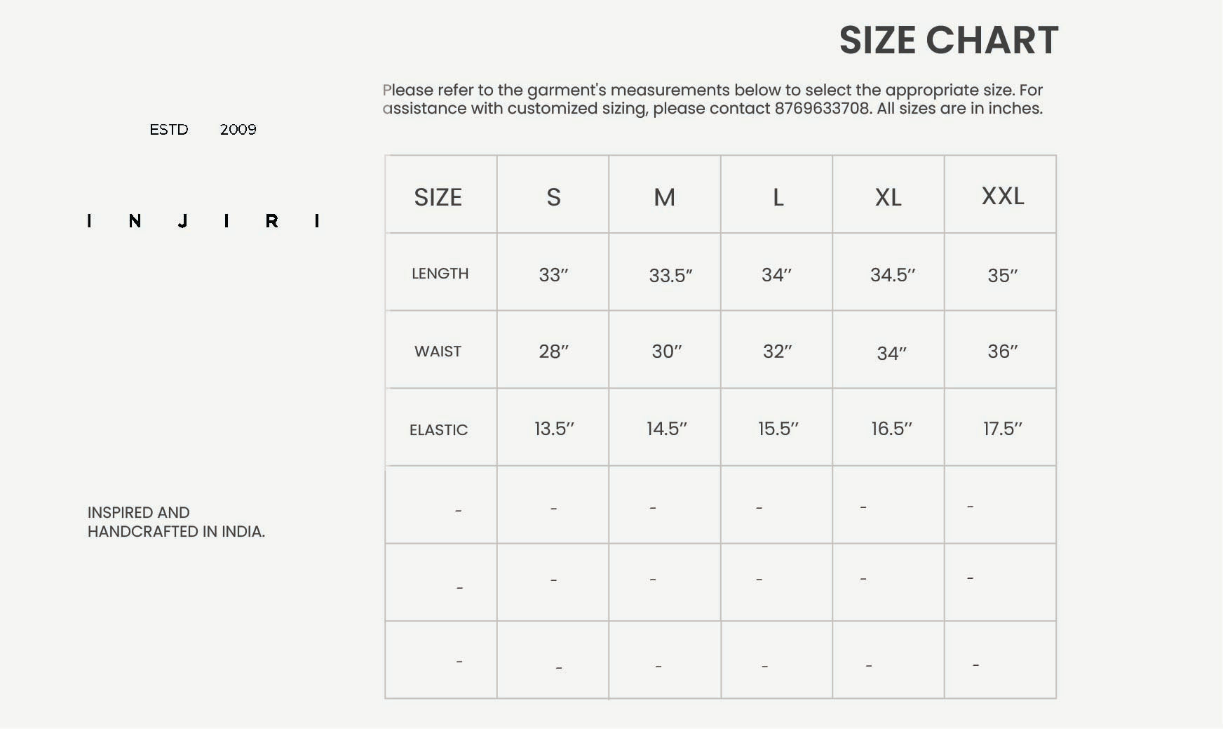Viewport: 1223px width, 729px height.
Task: Select the 16.5″ elastic measurement
Action: tap(891, 428)
